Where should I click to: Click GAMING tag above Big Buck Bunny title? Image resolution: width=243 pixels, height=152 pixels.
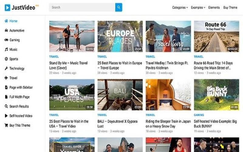pos(199,115)
